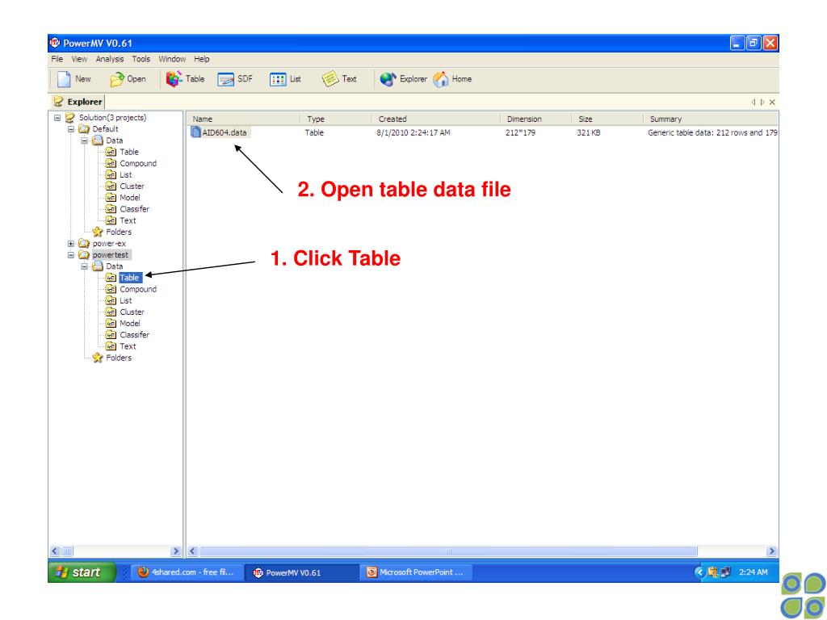Click right arrow of tree pane scrollbar
Screen dimensions: 827x620
pos(176,551)
